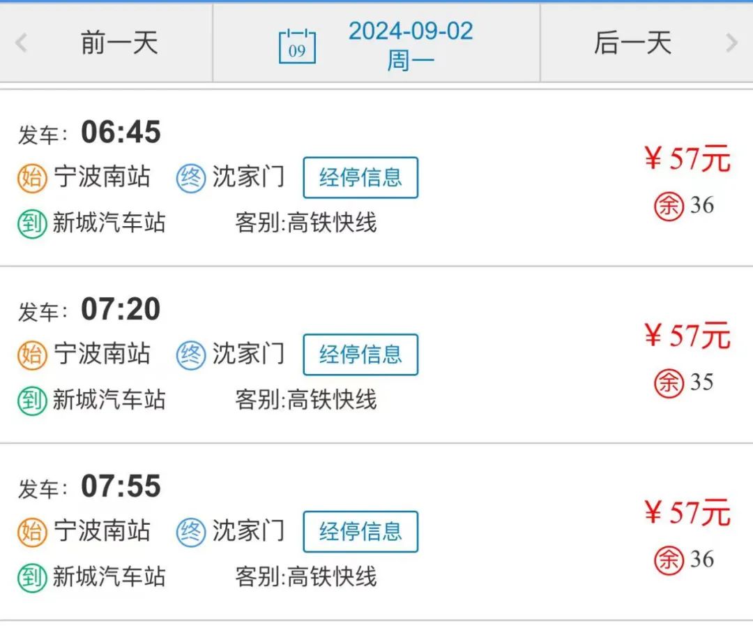
Task: Choose the 07:20 bus ¥57元 price
Action: [x=687, y=335]
